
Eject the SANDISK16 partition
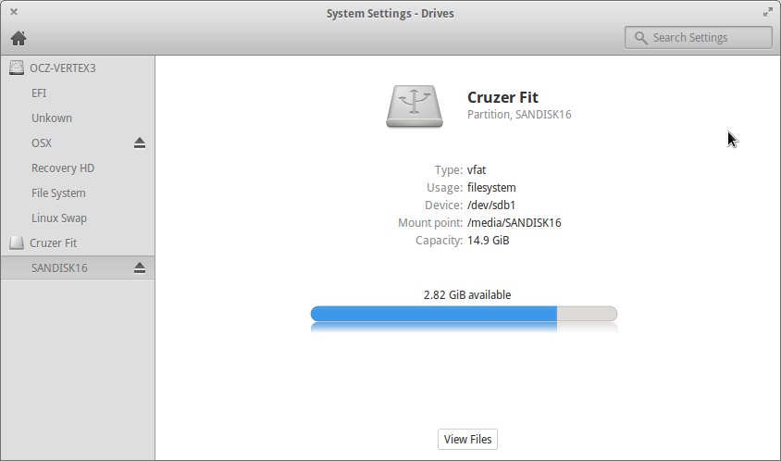pos(140,268)
